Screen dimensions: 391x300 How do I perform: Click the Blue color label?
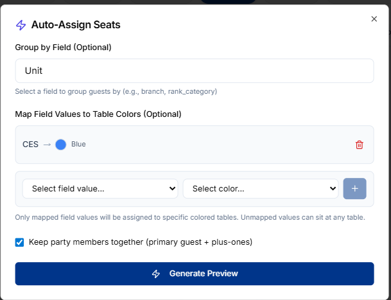[78, 145]
